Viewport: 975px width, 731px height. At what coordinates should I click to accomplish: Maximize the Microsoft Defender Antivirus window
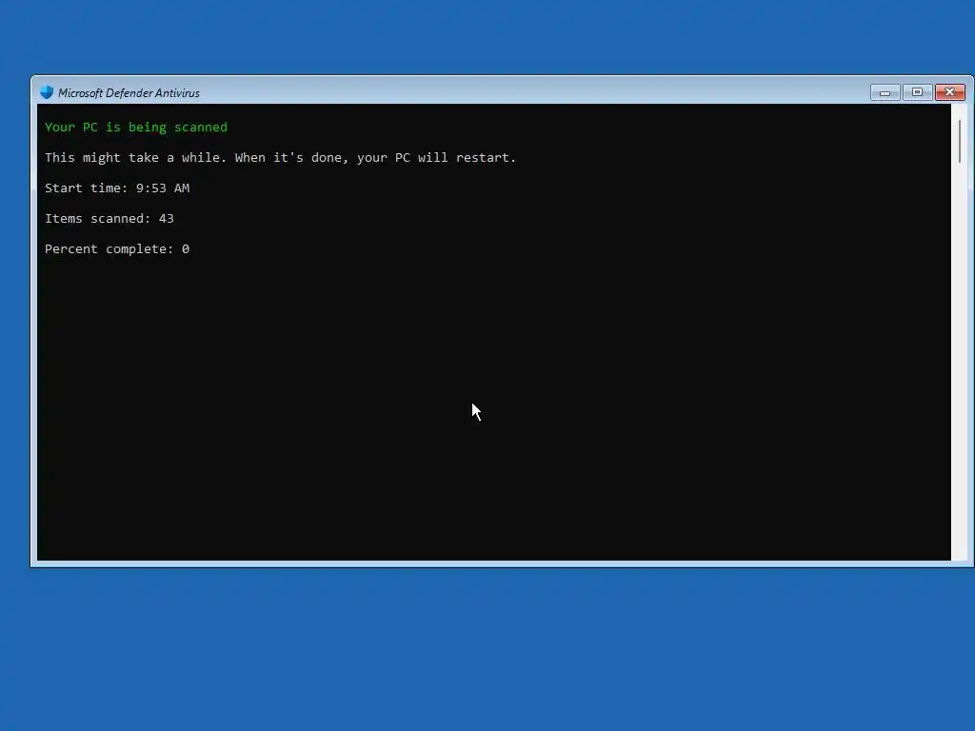click(x=917, y=92)
